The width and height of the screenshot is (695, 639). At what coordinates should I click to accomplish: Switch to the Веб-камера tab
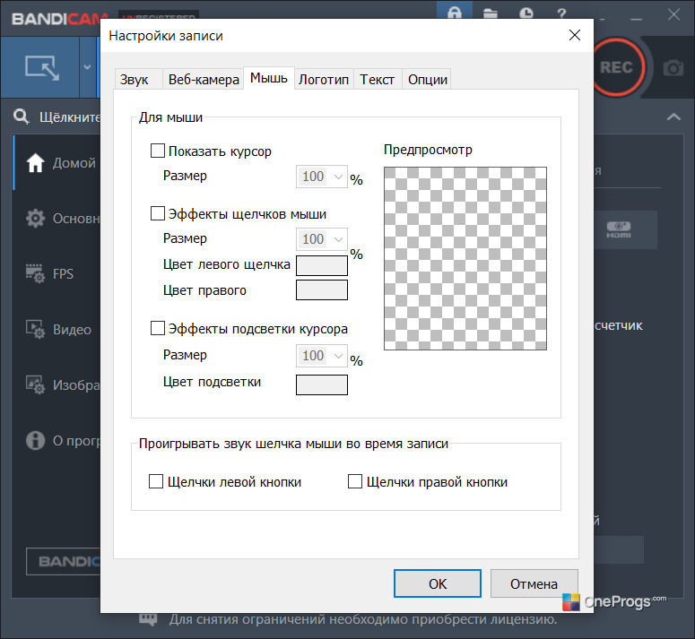click(x=204, y=79)
